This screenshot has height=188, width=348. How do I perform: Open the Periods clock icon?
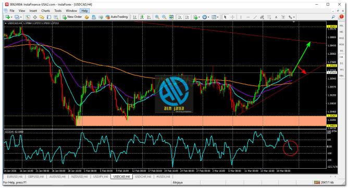205,17
